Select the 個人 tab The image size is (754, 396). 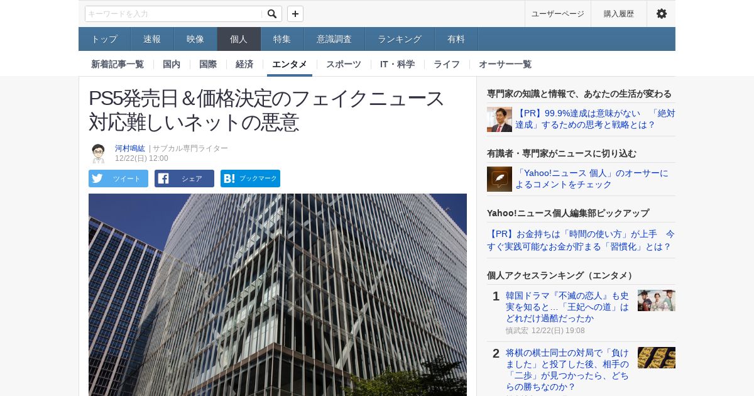[239, 39]
